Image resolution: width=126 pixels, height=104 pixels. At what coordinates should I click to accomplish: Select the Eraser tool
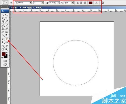(x=3, y=32)
